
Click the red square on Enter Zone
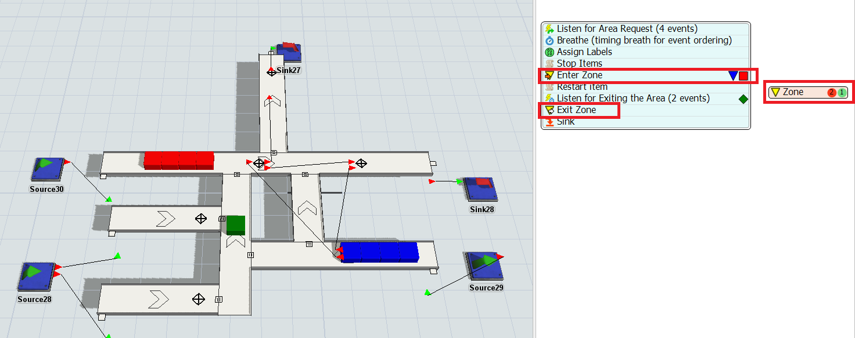[743, 76]
